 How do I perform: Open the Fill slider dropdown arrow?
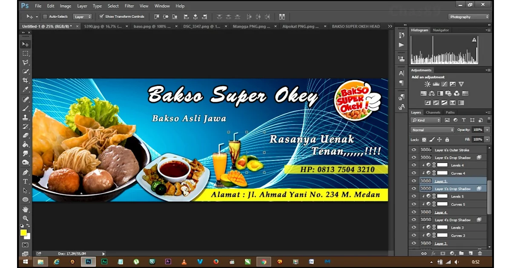[487, 140]
